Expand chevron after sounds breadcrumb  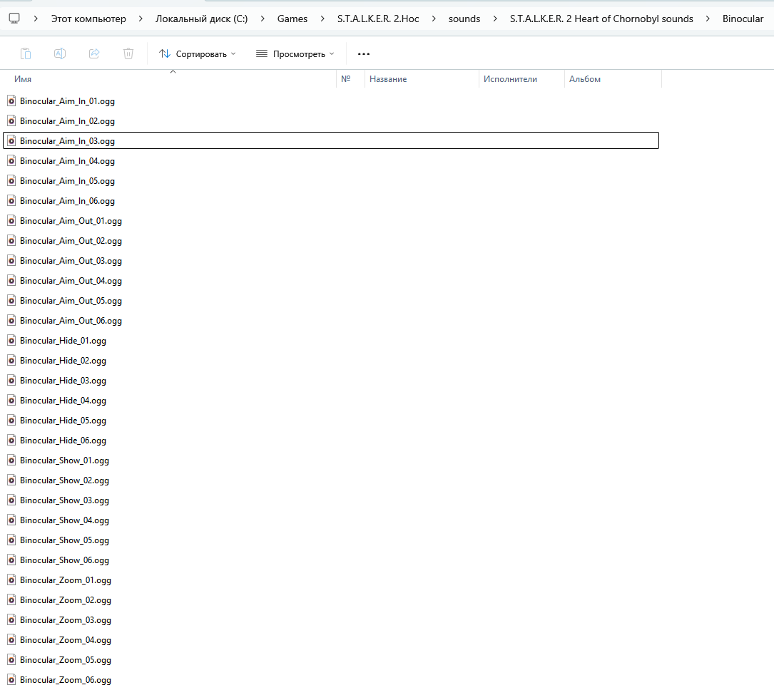(494, 19)
